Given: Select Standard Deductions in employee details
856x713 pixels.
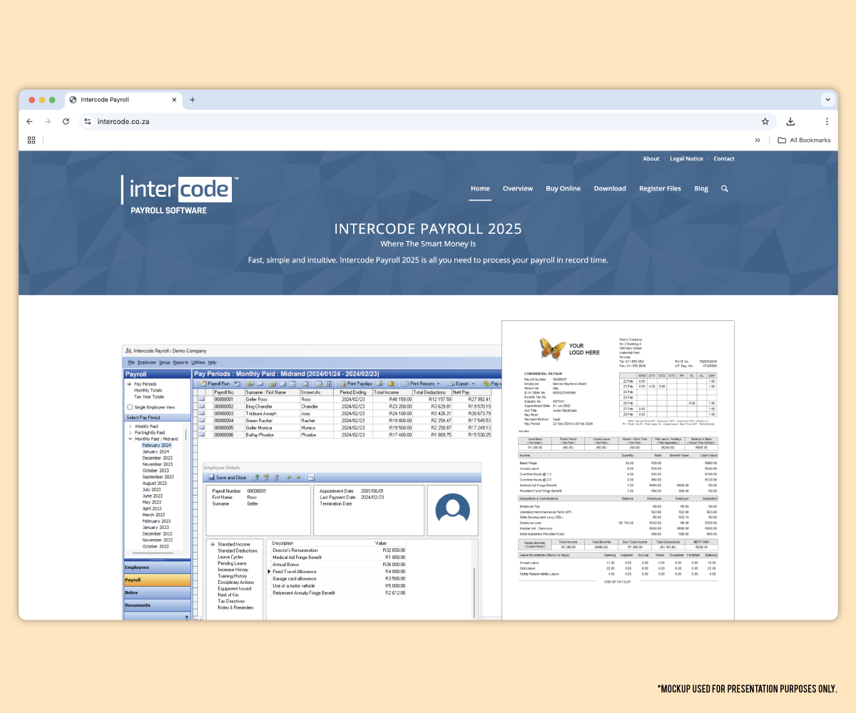Looking at the screenshot, I should pos(238,551).
